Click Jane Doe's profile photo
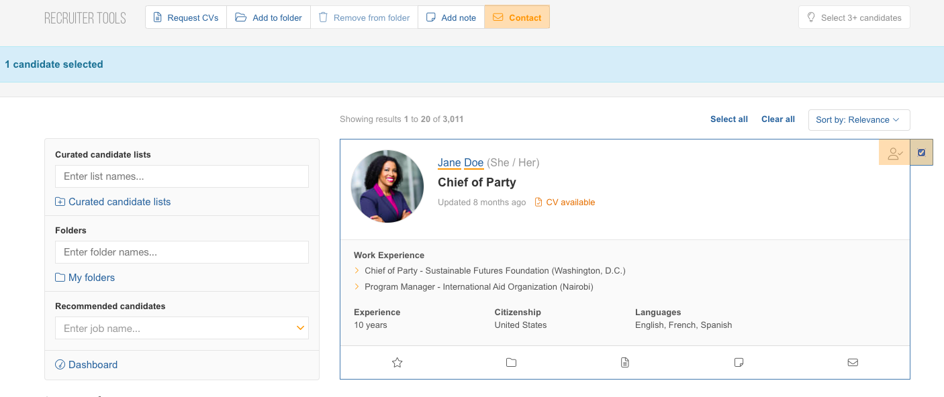 pos(387,186)
